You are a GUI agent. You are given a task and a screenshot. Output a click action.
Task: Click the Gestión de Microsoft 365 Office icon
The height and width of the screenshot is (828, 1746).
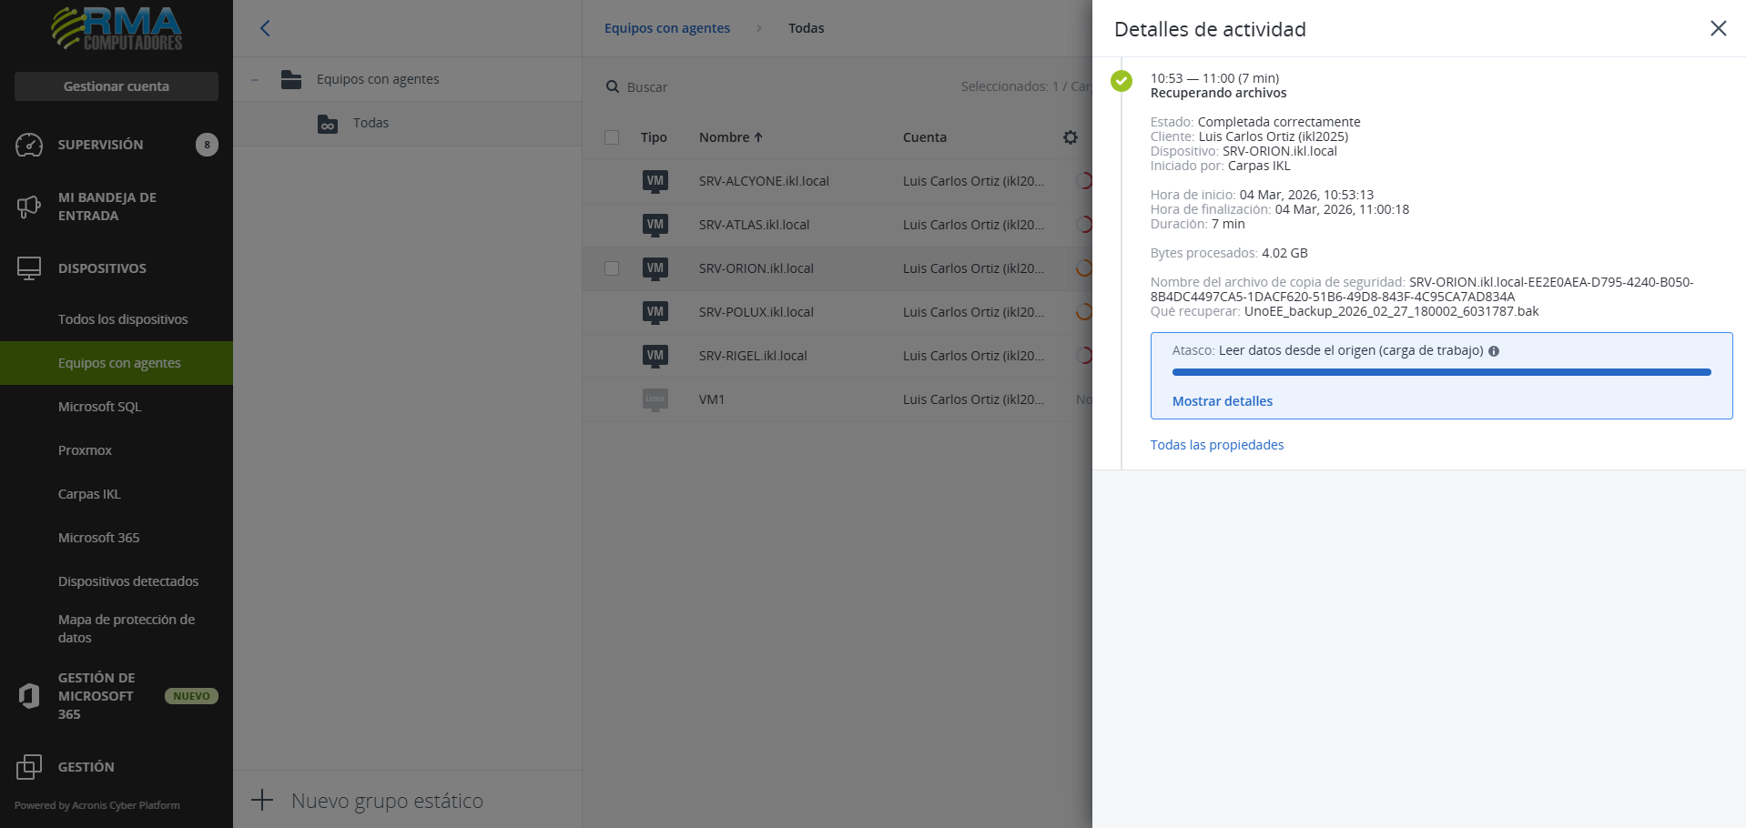[x=29, y=696]
